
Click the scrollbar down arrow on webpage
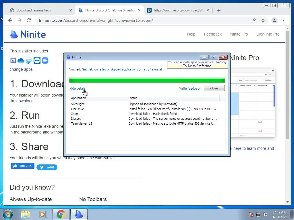tap(287, 202)
